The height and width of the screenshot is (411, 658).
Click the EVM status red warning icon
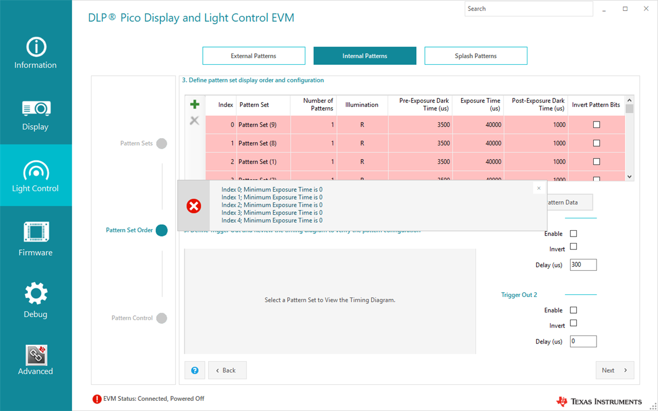97,399
